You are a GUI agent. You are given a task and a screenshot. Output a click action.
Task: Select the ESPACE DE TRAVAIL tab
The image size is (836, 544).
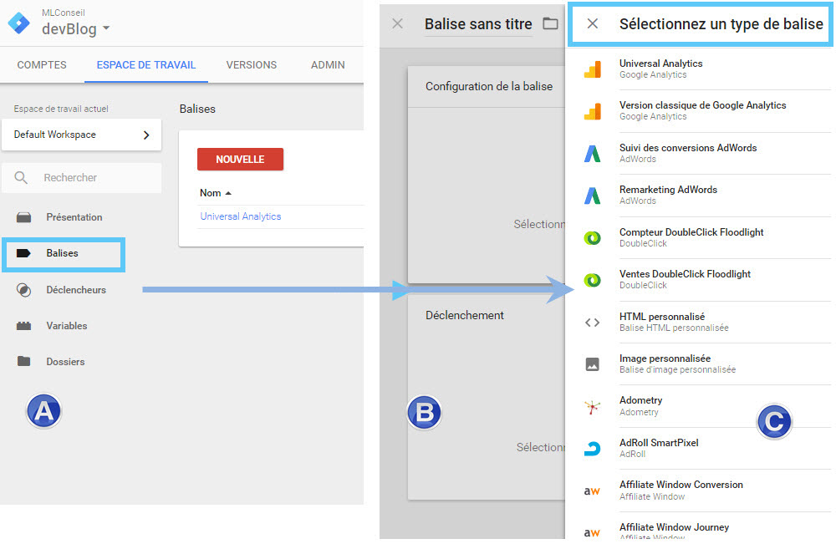(x=146, y=65)
